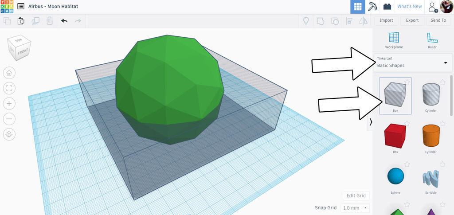This screenshot has height=215, width=454.
Task: Click the Send To button
Action: (x=438, y=20)
